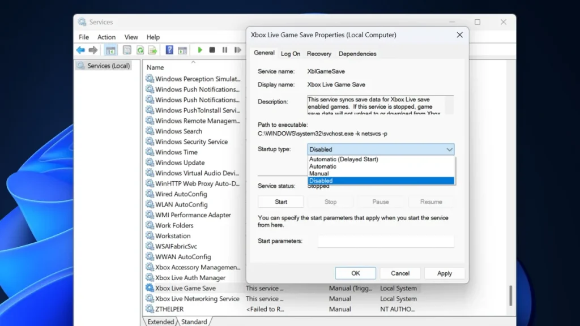Click the Start service button
The height and width of the screenshot is (326, 580).
coord(281,202)
